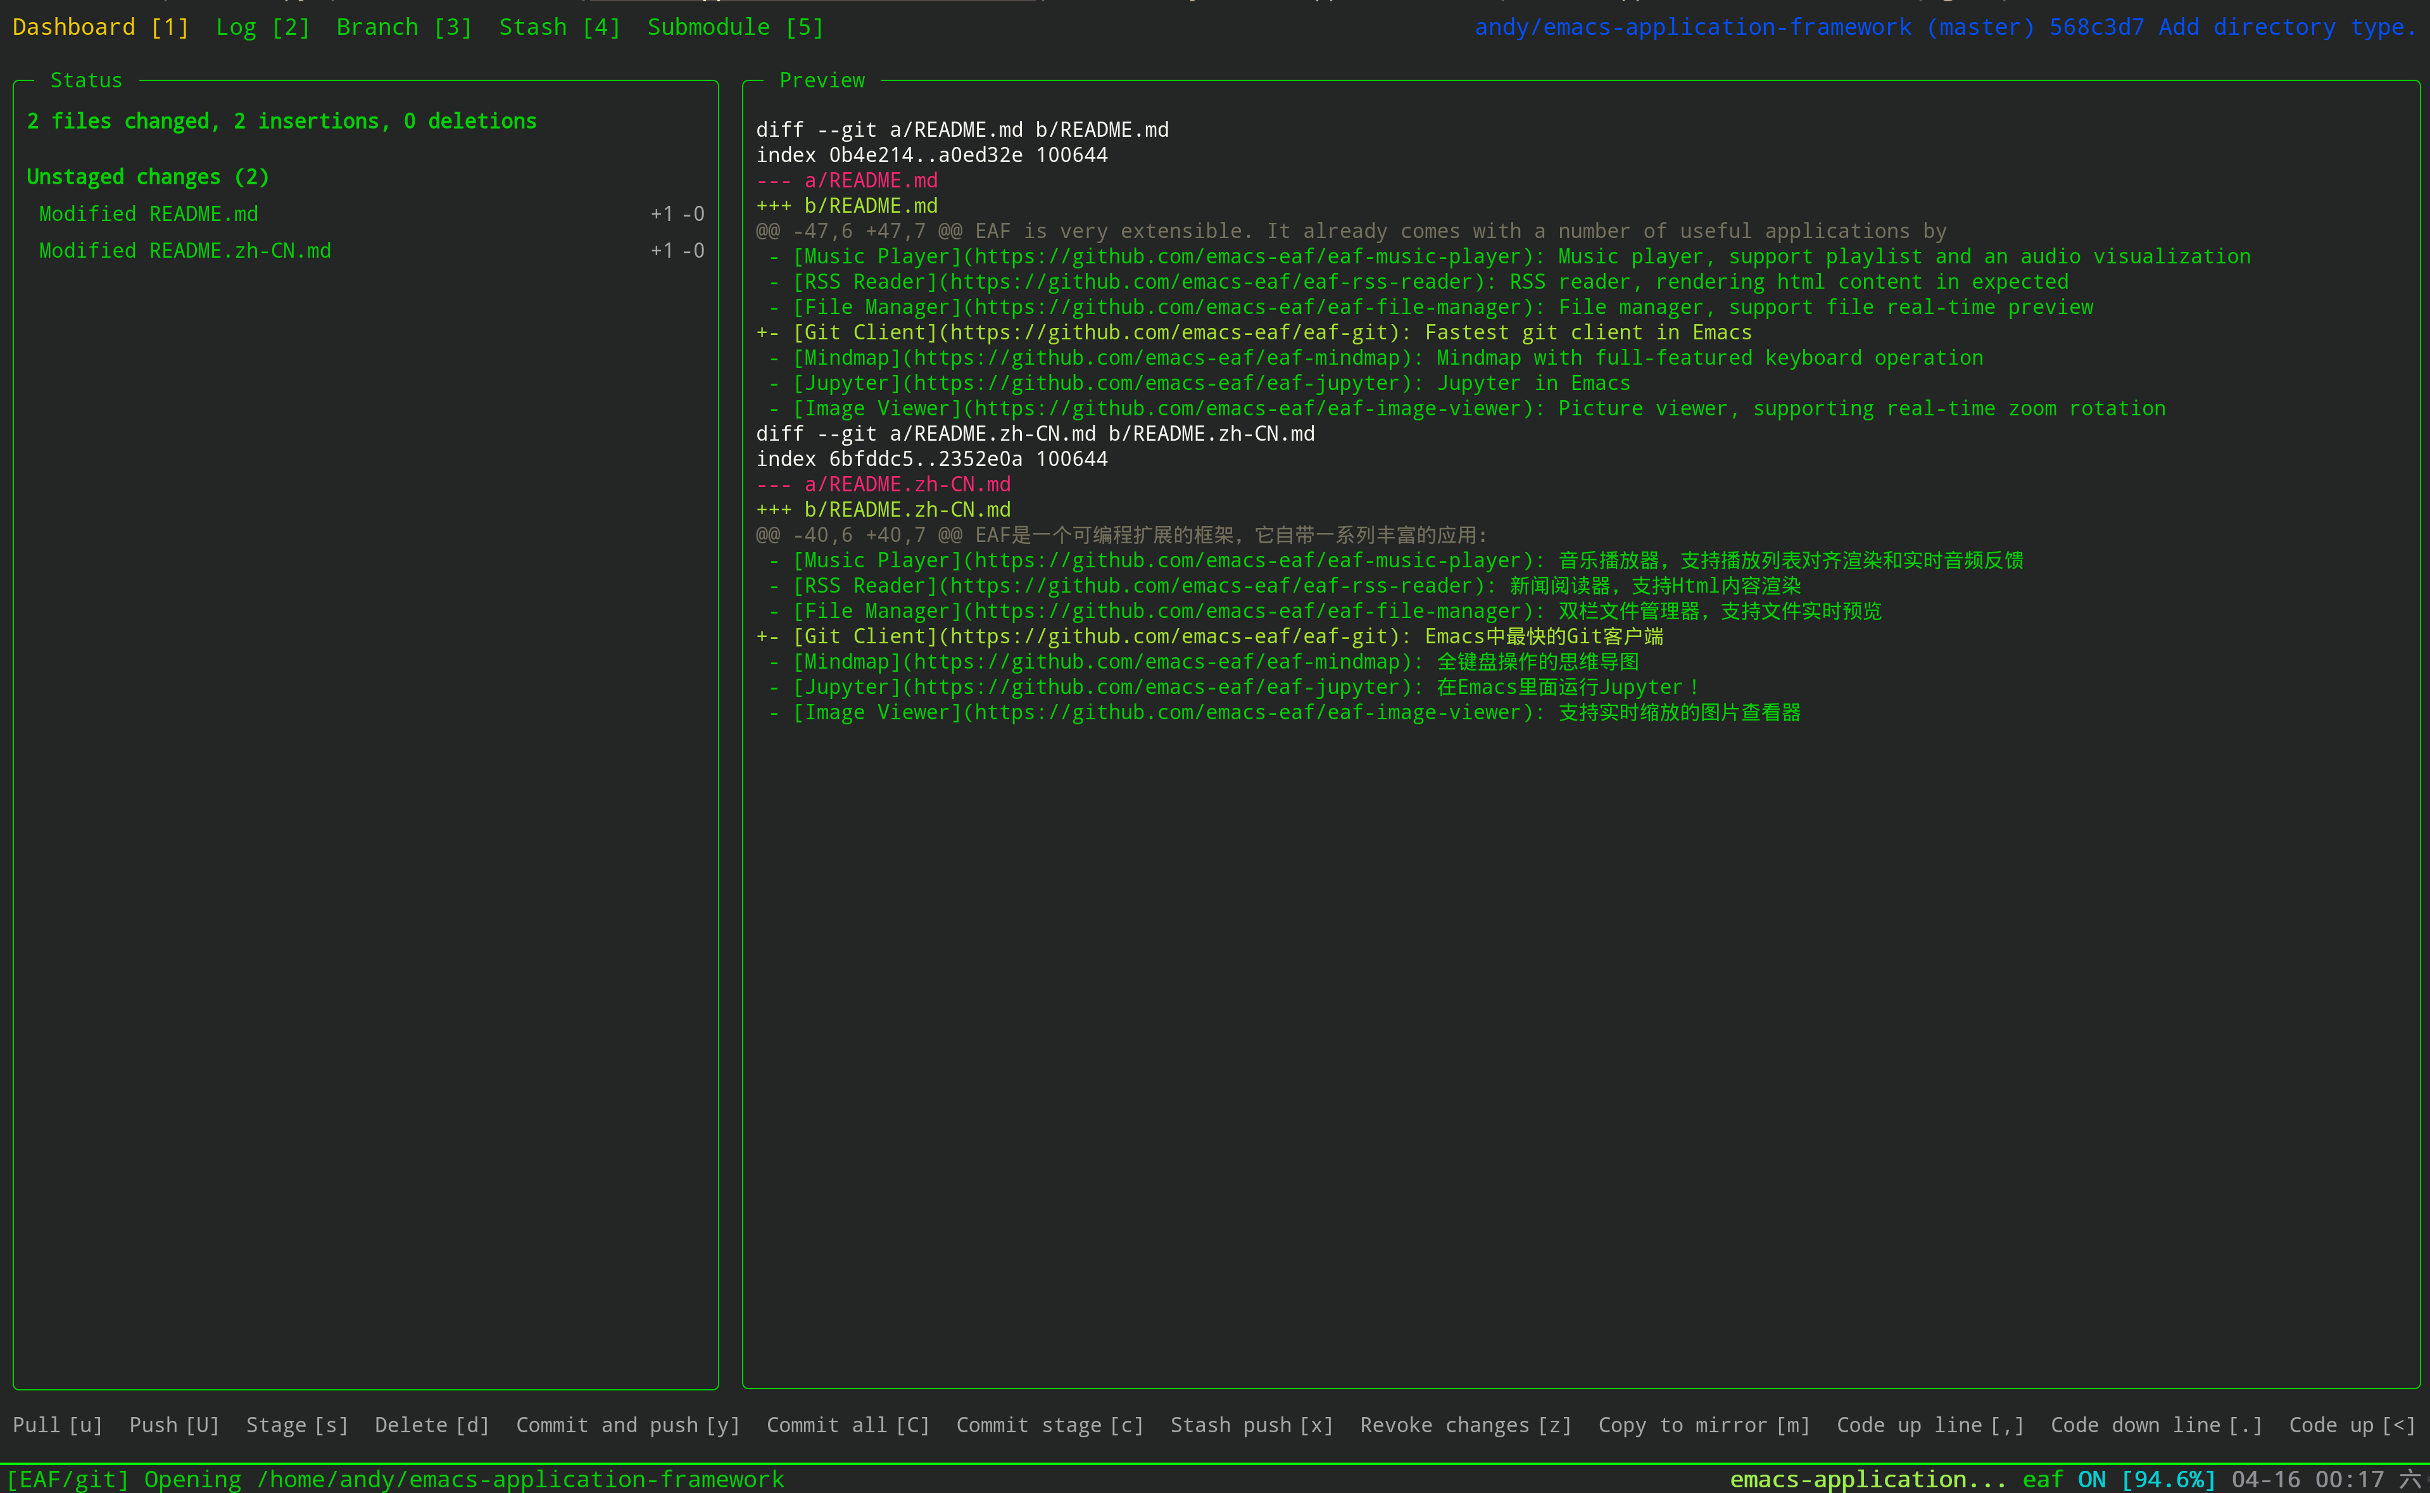This screenshot has height=1493, width=2430.
Task: Click Commit all [C] command
Action: click(x=847, y=1425)
